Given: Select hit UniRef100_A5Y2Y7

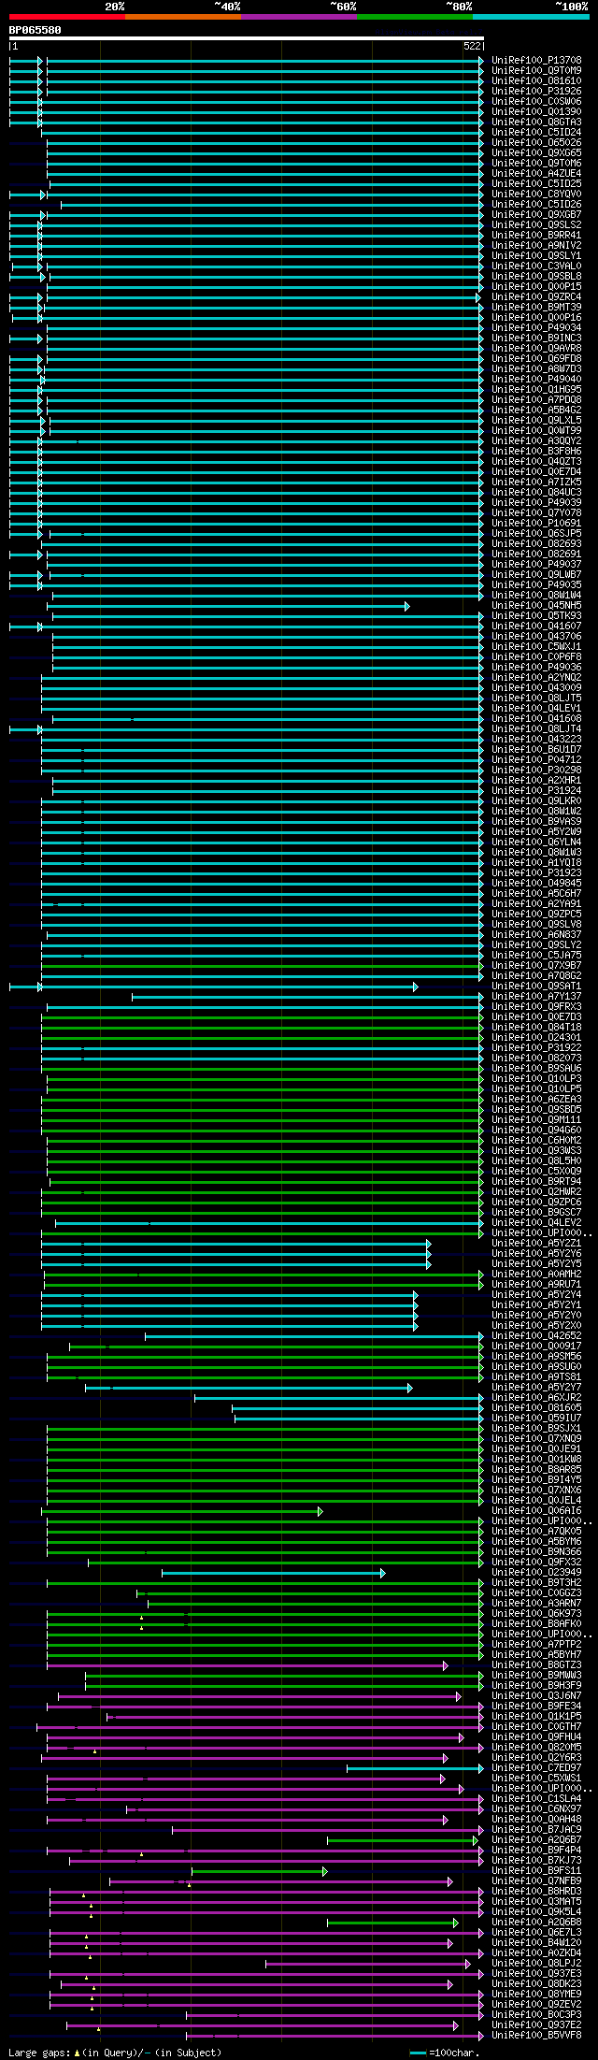Looking at the screenshot, I should click(536, 1388).
